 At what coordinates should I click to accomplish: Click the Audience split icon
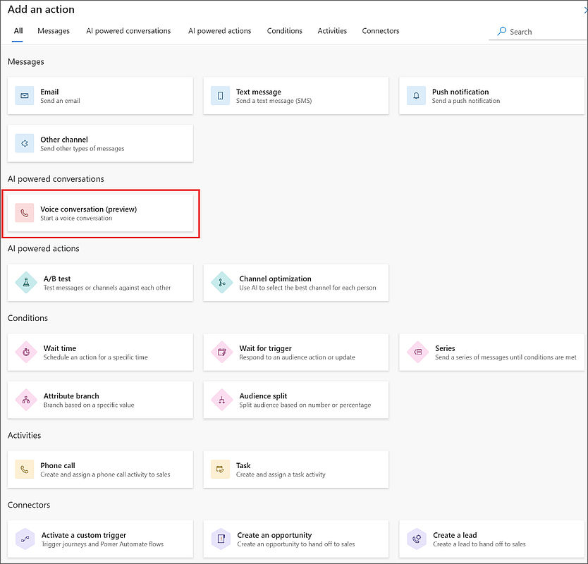222,400
